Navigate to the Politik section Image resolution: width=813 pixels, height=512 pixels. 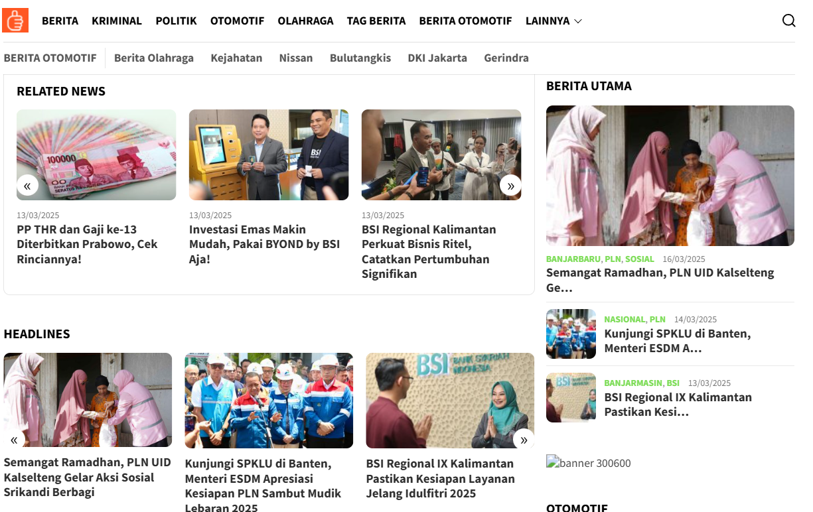click(176, 21)
